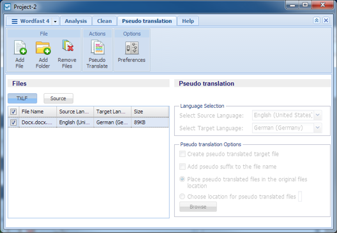Image resolution: width=337 pixels, height=233 pixels.
Task: Uncheck the Docx.docx file row checkbox
Action: (x=13, y=123)
